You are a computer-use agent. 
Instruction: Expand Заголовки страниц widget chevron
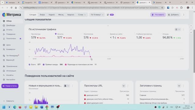179,86
